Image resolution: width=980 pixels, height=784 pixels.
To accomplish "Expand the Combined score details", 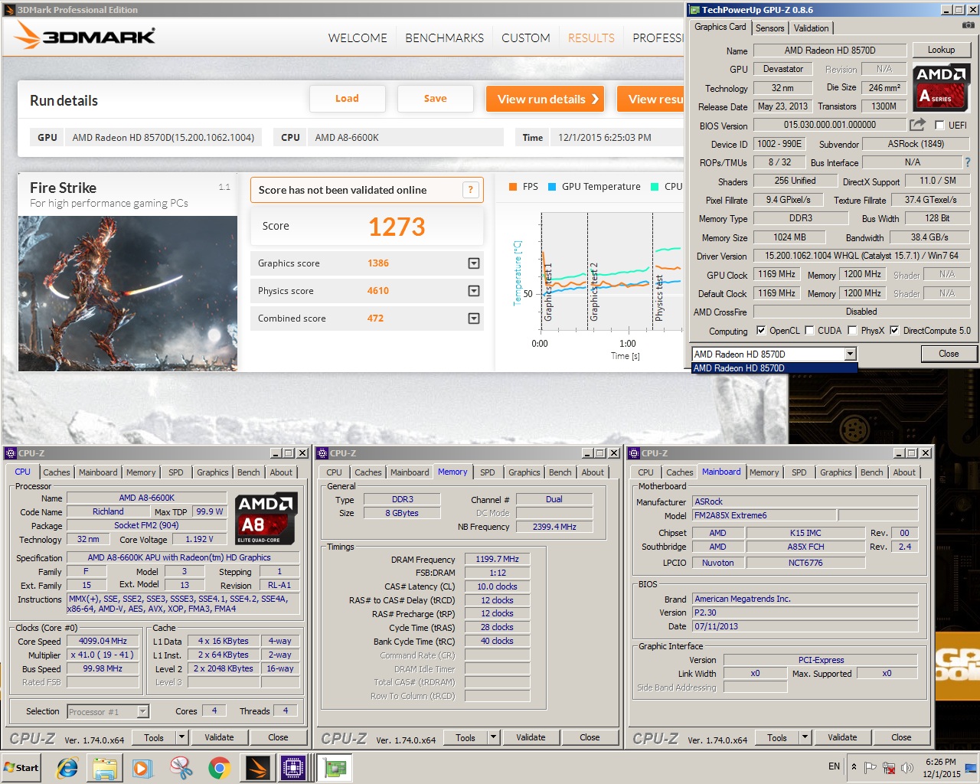I will (474, 318).
